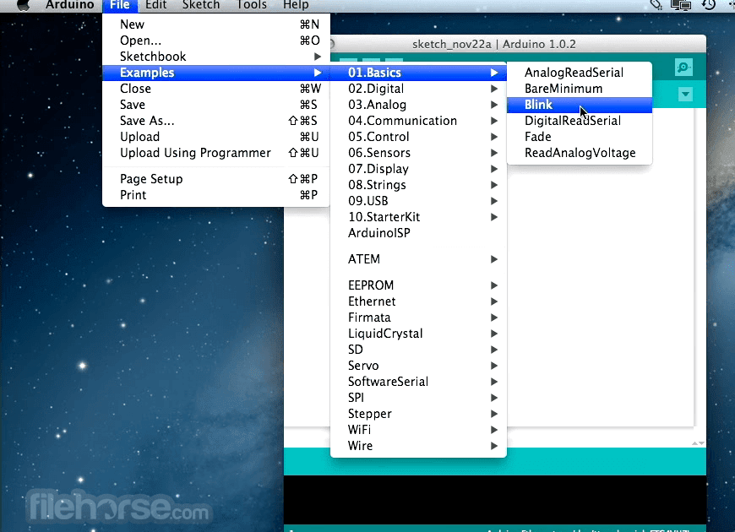This screenshot has width=735, height=532.
Task: Click the Time Machine menu bar icon
Action: (708, 5)
